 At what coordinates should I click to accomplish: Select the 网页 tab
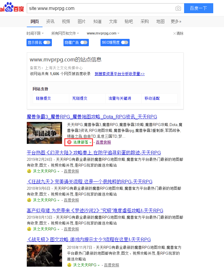pos(34,21)
